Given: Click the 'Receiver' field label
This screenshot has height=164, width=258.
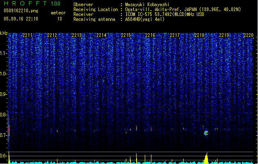Looking at the screenshot, I should 83,14.
